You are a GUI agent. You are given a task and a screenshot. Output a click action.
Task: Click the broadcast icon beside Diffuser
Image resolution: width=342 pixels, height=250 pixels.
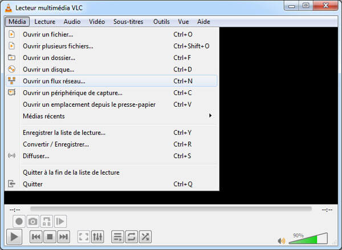11,156
